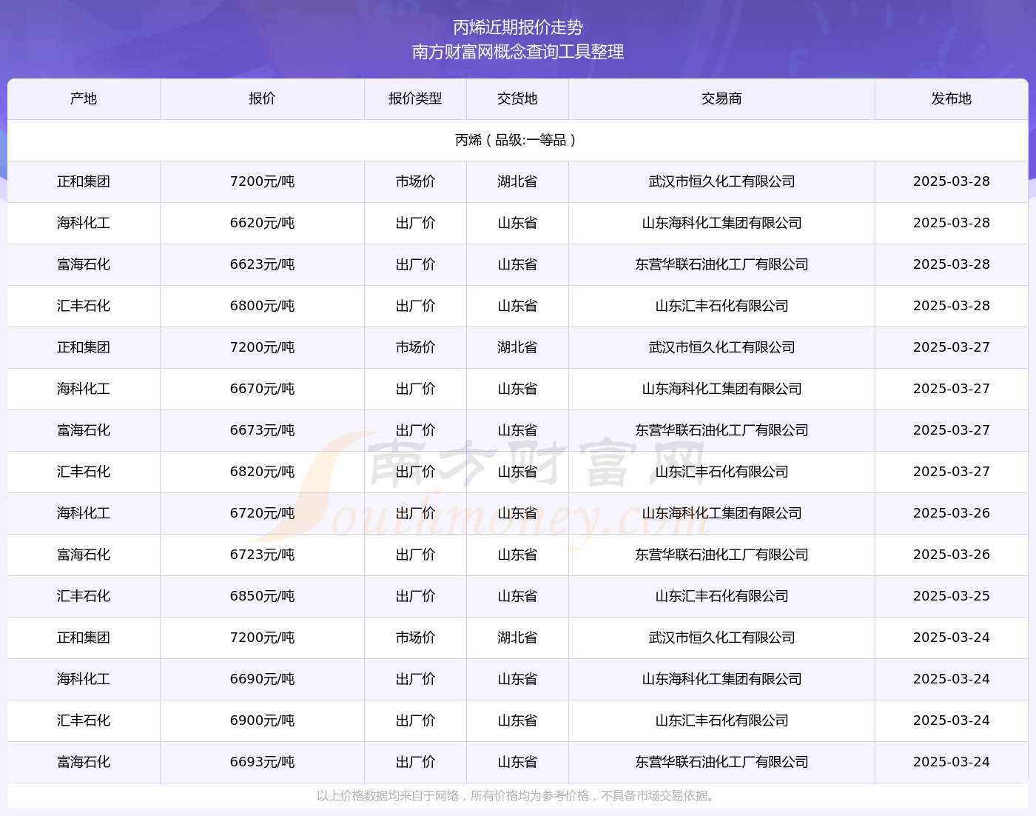Viewport: 1036px width, 816px height.
Task: Select price 6673元/吨
Action: click(262, 430)
